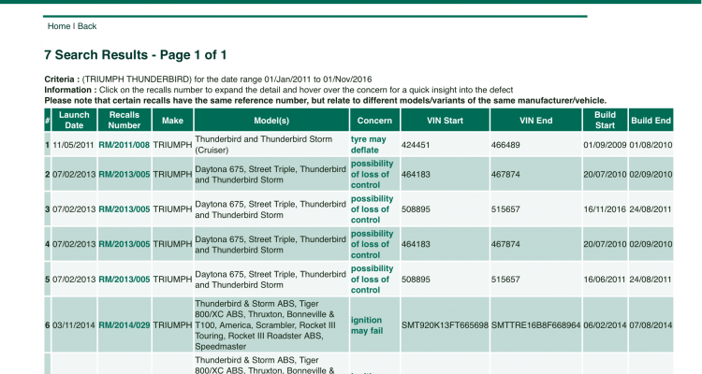Click build start date 06/02/2014
702x374 pixels.
click(605, 325)
